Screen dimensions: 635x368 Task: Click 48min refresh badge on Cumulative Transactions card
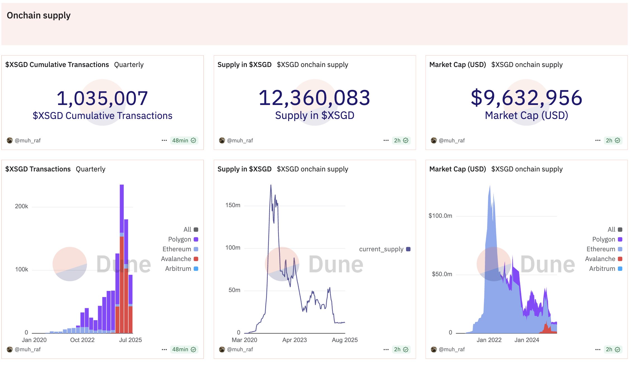click(184, 140)
